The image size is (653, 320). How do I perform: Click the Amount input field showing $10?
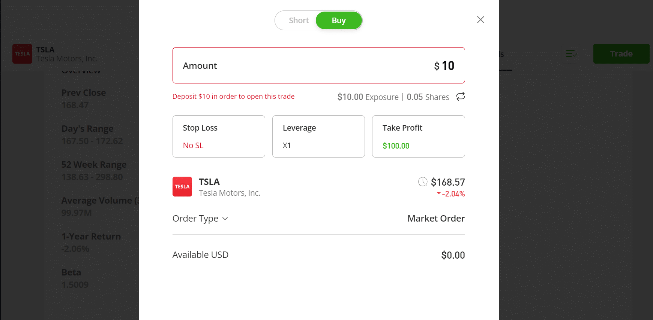tap(319, 65)
